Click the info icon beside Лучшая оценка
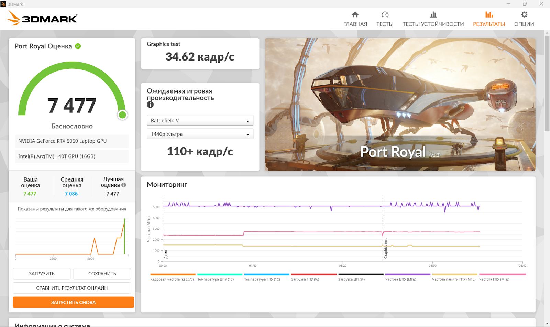This screenshot has height=327, width=550. (124, 185)
